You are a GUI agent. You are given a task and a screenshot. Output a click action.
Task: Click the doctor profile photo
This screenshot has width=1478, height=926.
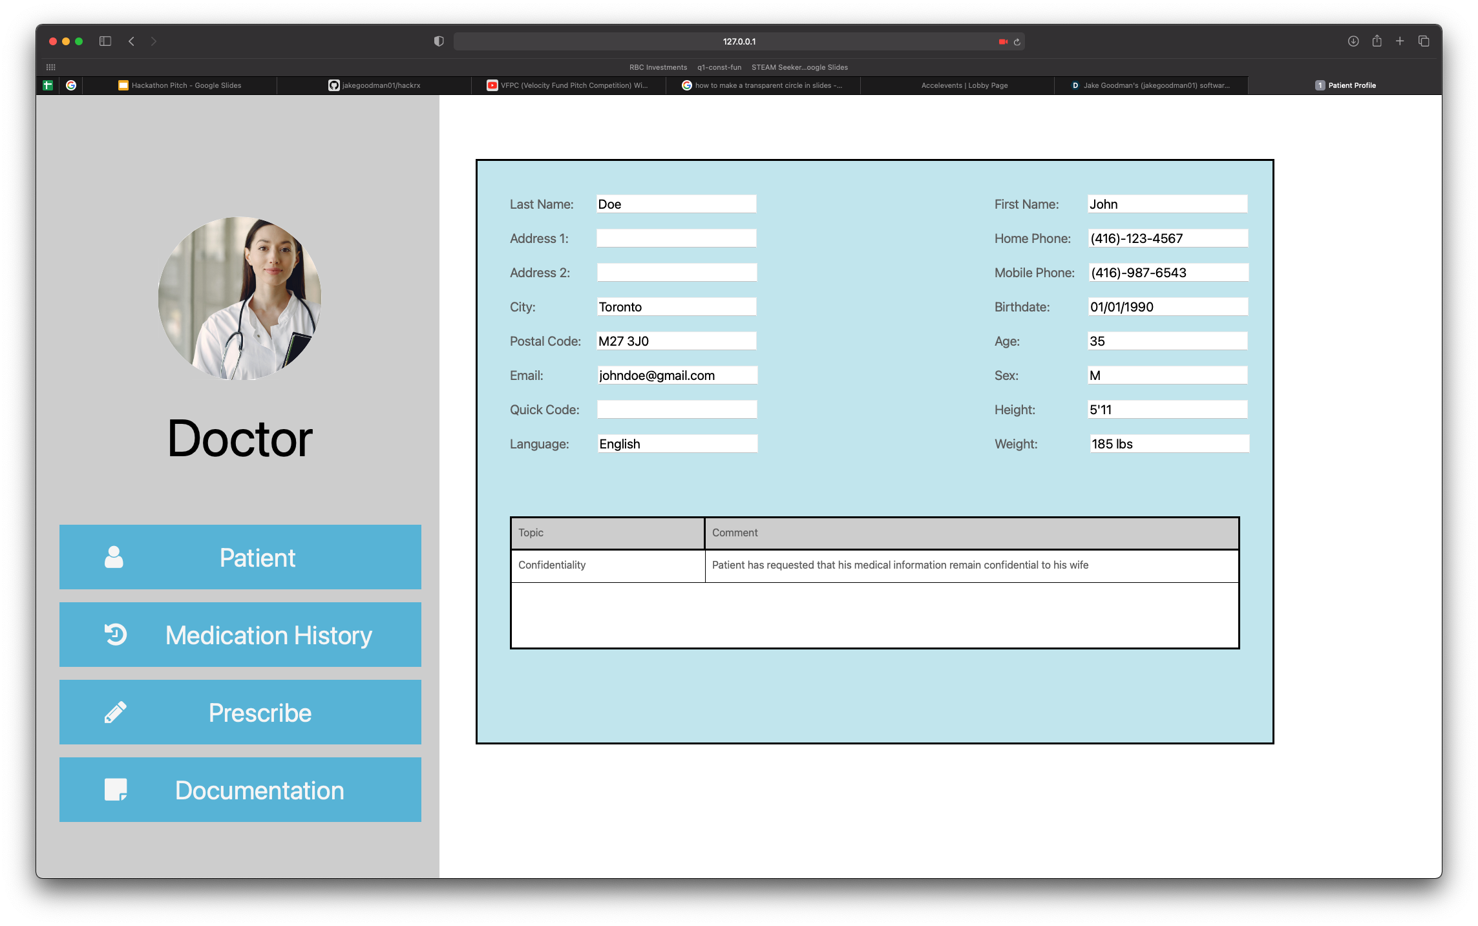coord(240,298)
